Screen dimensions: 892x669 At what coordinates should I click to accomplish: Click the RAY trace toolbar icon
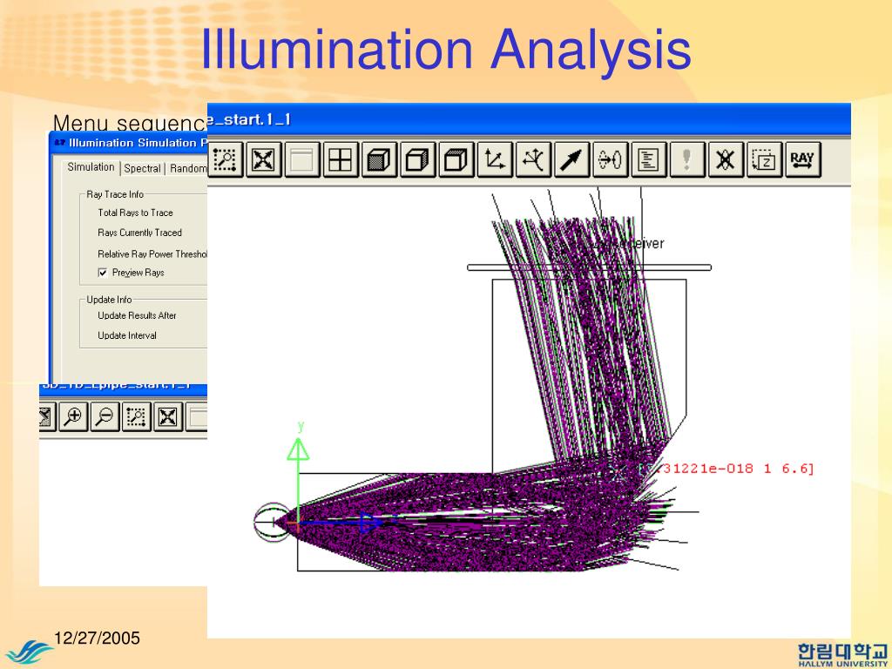coord(802,160)
